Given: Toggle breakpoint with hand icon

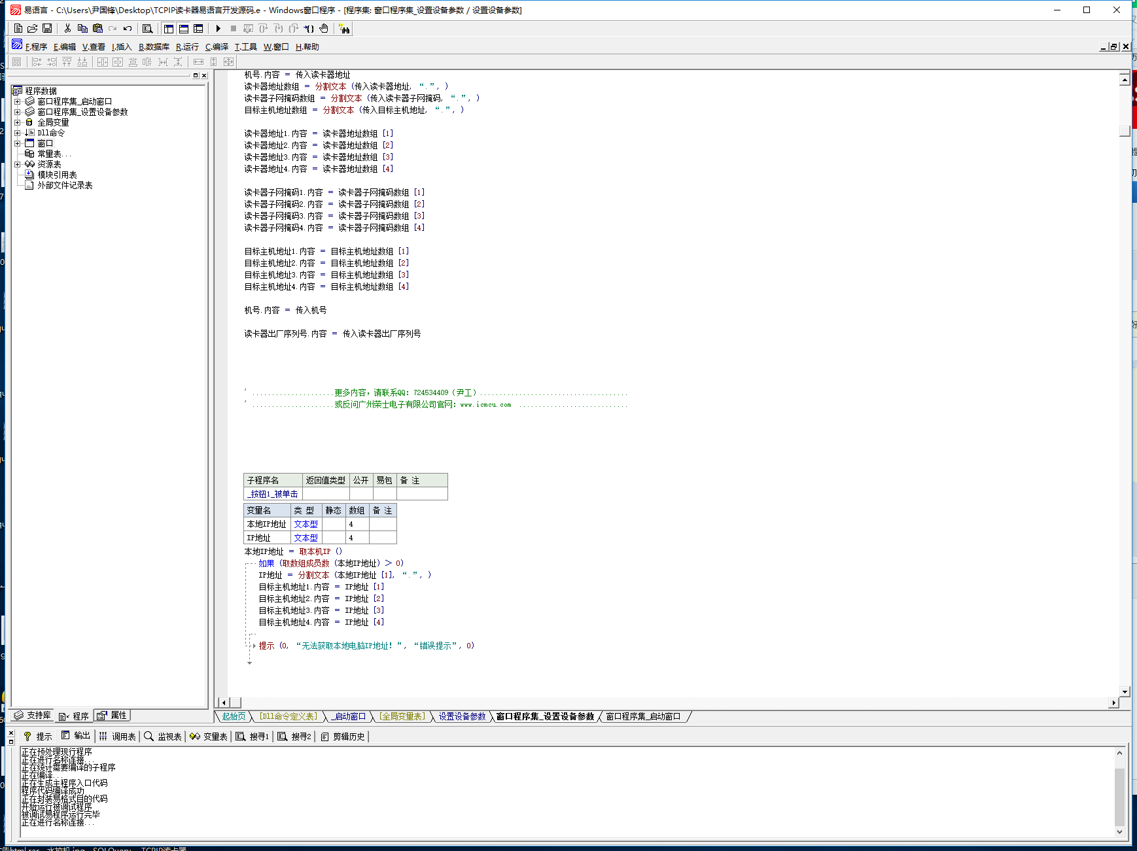Looking at the screenshot, I should tap(324, 29).
